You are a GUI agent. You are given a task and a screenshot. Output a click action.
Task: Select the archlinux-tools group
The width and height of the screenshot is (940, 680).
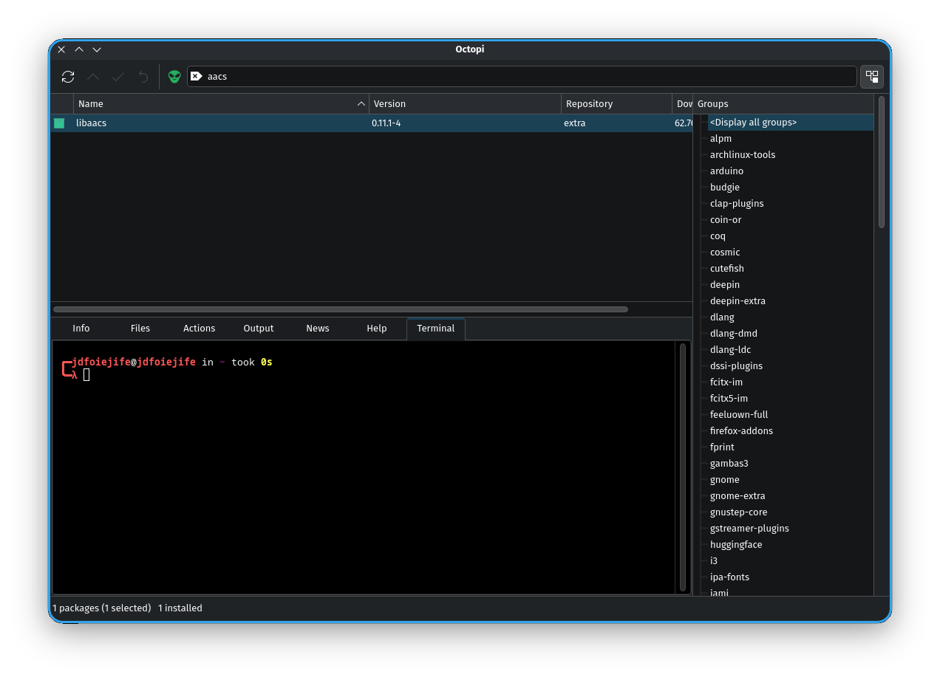(743, 155)
